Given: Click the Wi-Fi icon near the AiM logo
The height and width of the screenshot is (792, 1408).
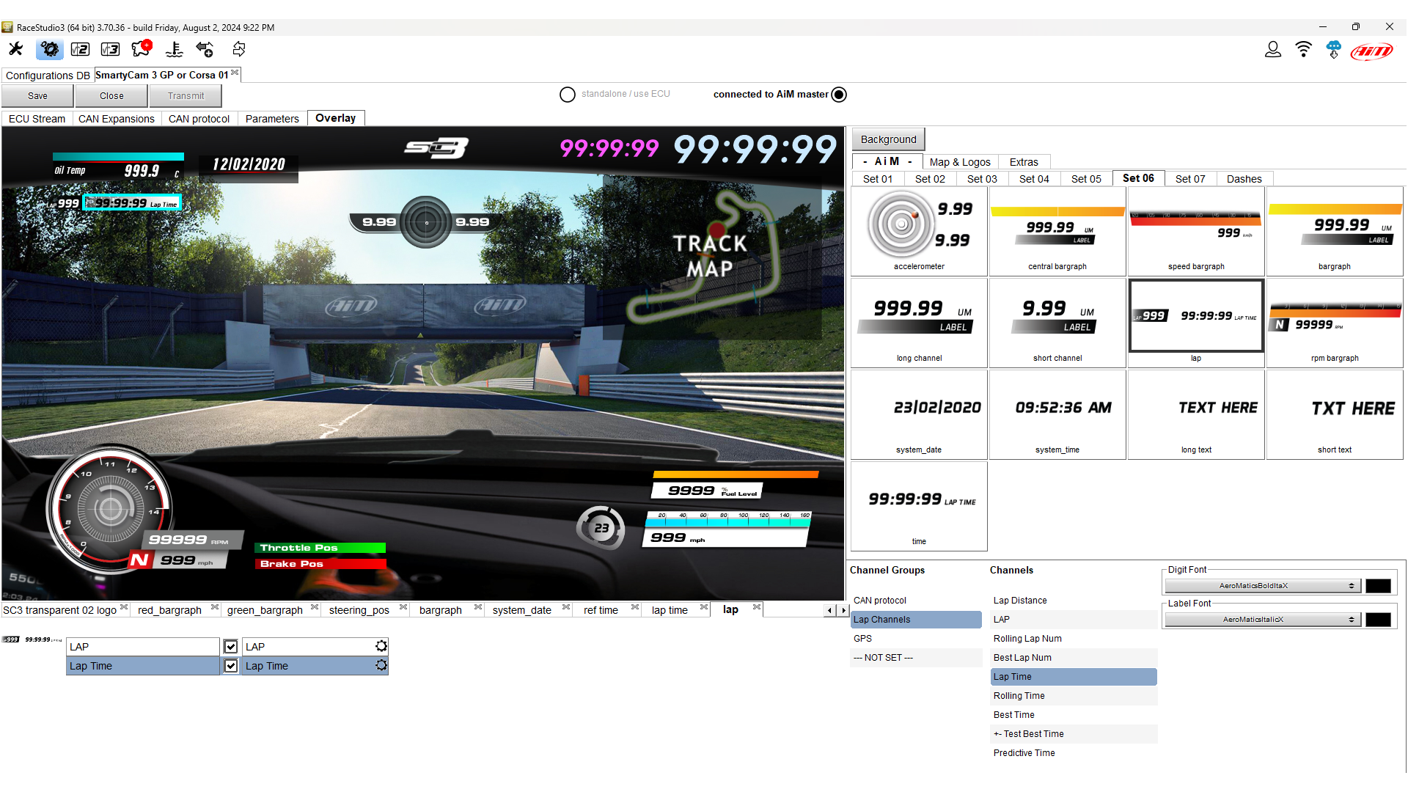Looking at the screenshot, I should (x=1303, y=49).
